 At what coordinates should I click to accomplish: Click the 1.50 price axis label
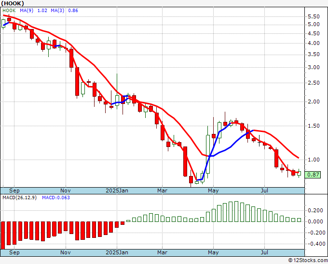pyautogui.click(x=314, y=126)
